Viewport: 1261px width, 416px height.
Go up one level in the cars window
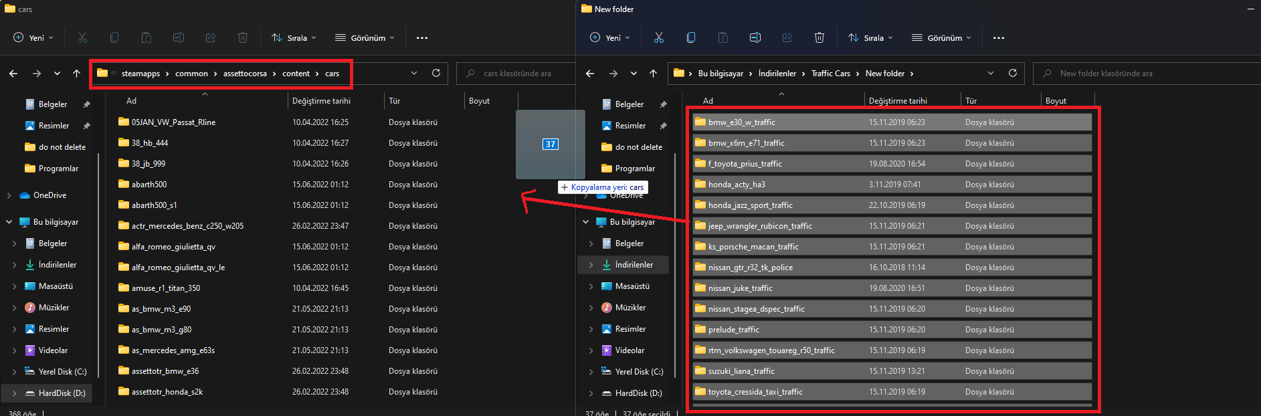(77, 74)
